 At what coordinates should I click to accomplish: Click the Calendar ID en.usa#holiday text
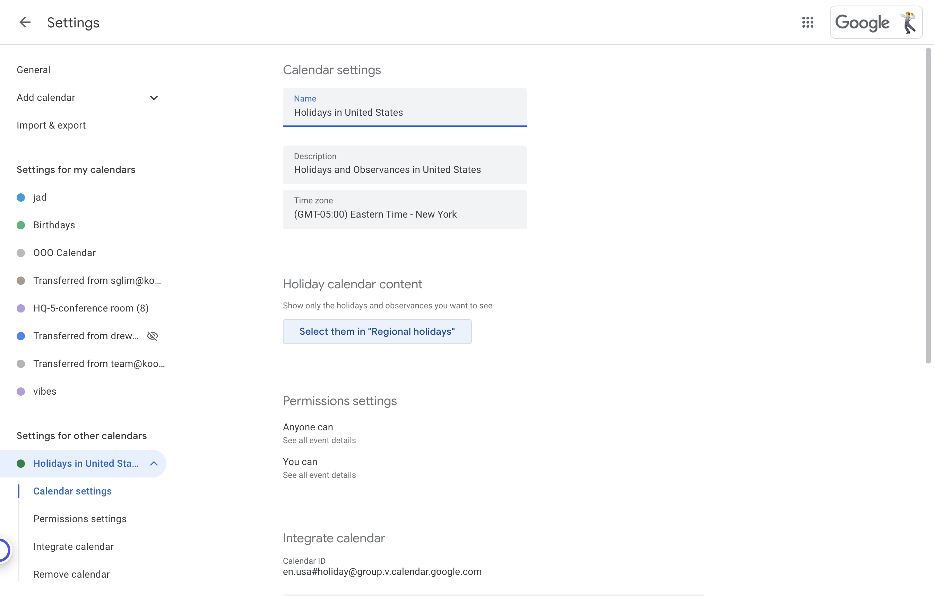(382, 571)
